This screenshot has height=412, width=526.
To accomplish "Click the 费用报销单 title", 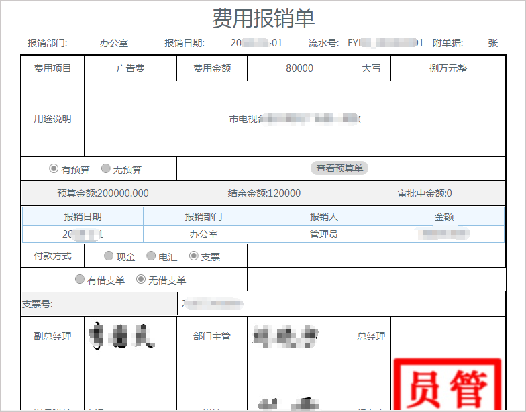I will click(x=263, y=18).
